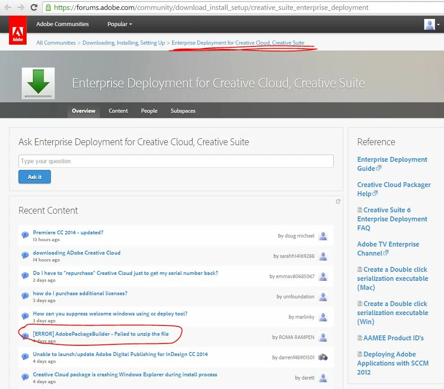Click author name emmav80685067
Screen dimensions: 444x389
(x=295, y=276)
